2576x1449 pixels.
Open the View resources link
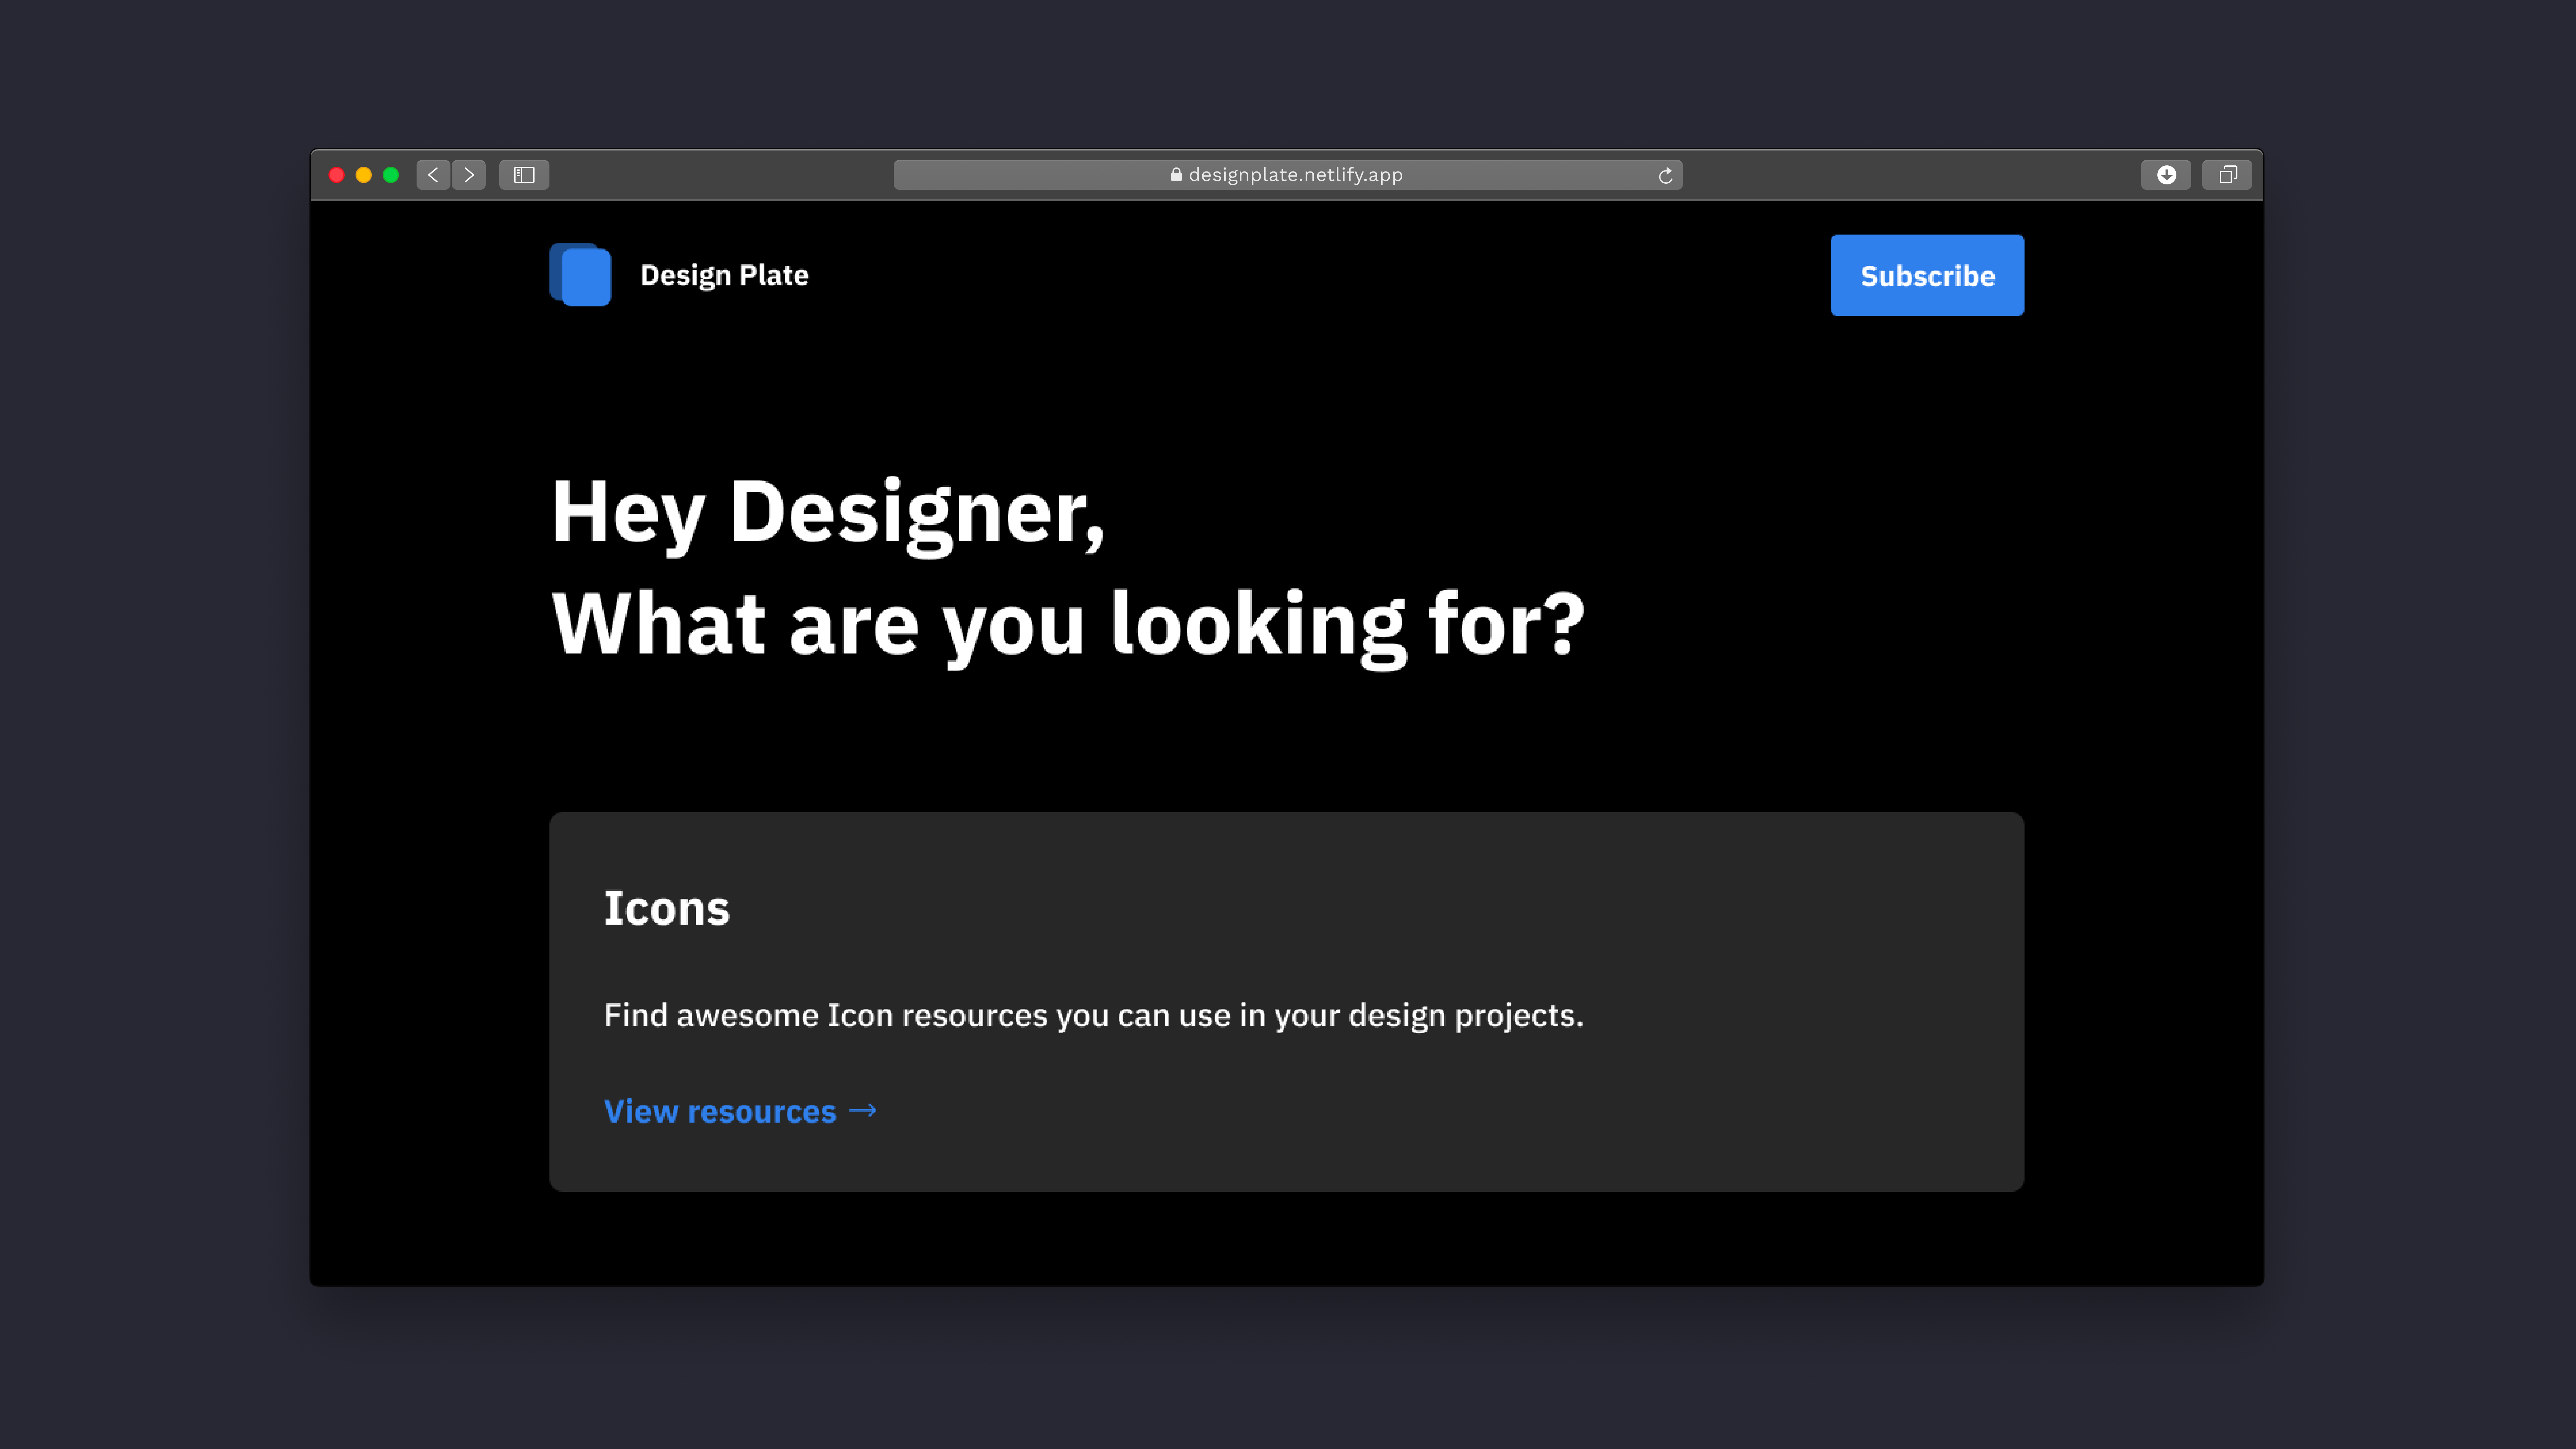point(740,1111)
